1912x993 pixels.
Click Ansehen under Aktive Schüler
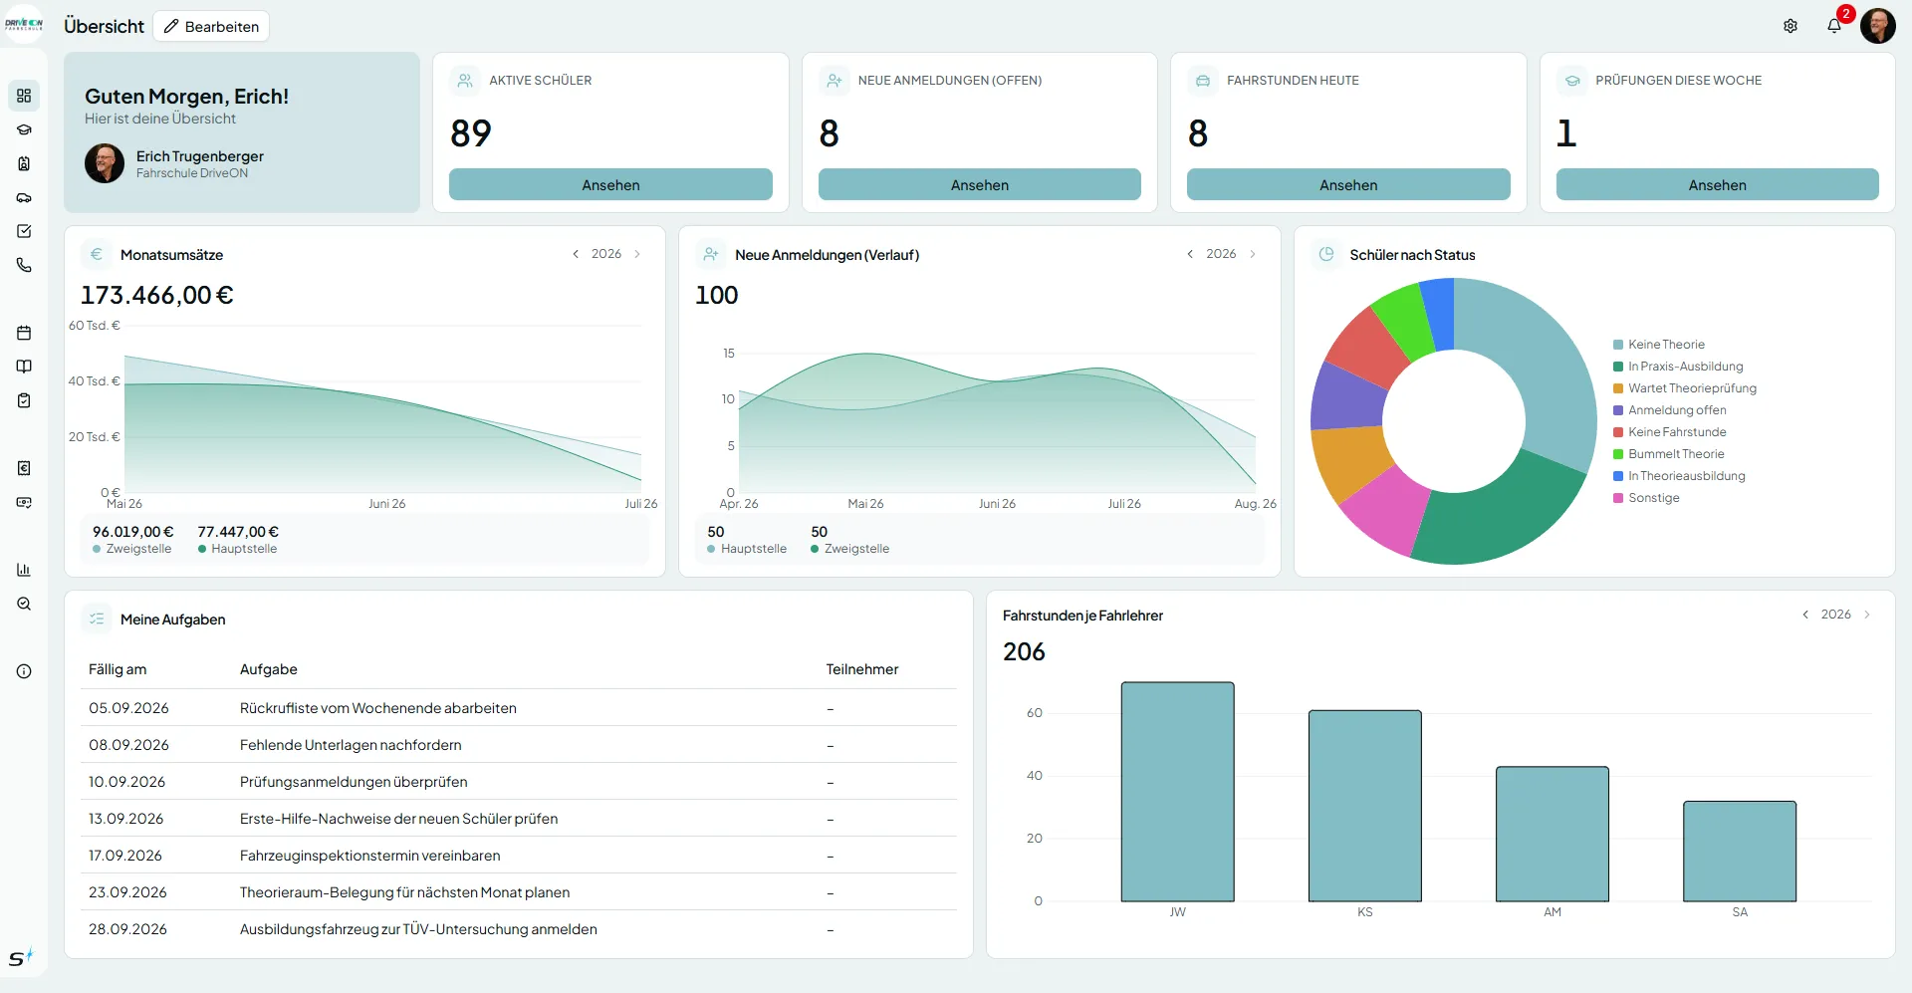tap(610, 184)
